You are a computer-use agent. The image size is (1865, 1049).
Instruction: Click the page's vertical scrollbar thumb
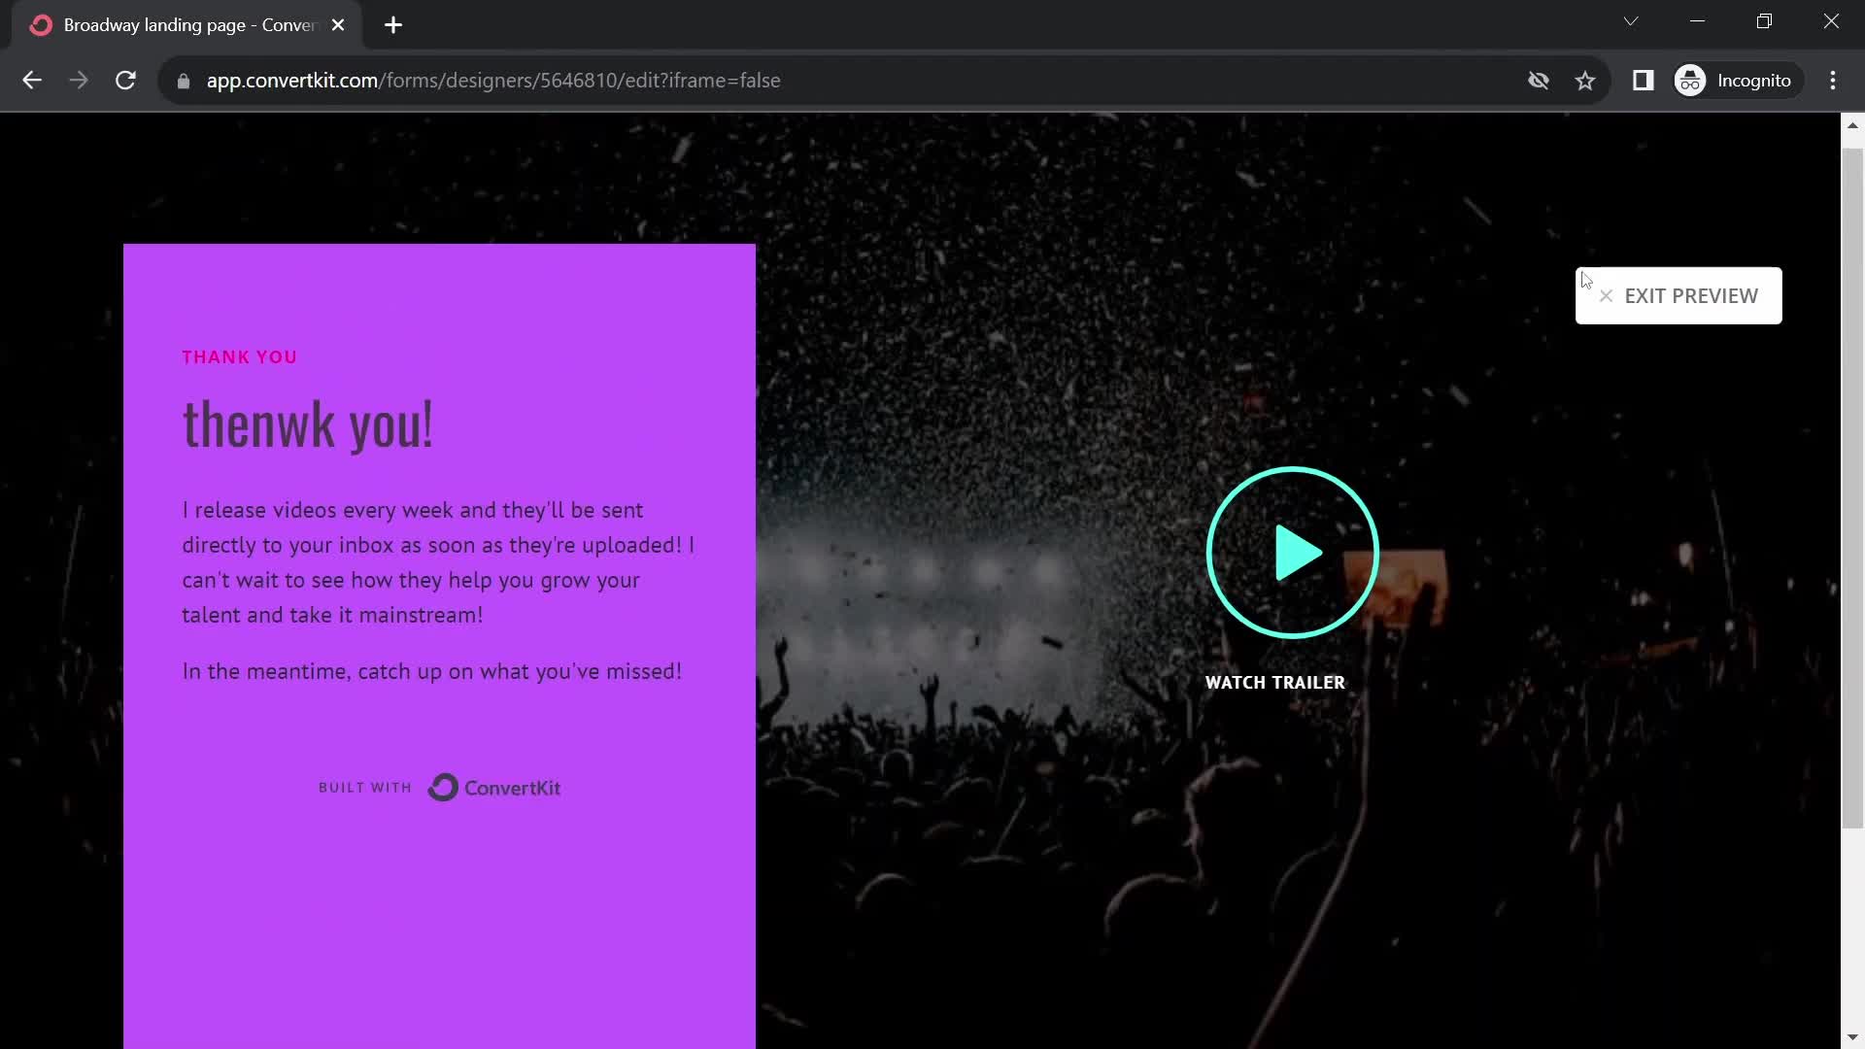click(1852, 489)
